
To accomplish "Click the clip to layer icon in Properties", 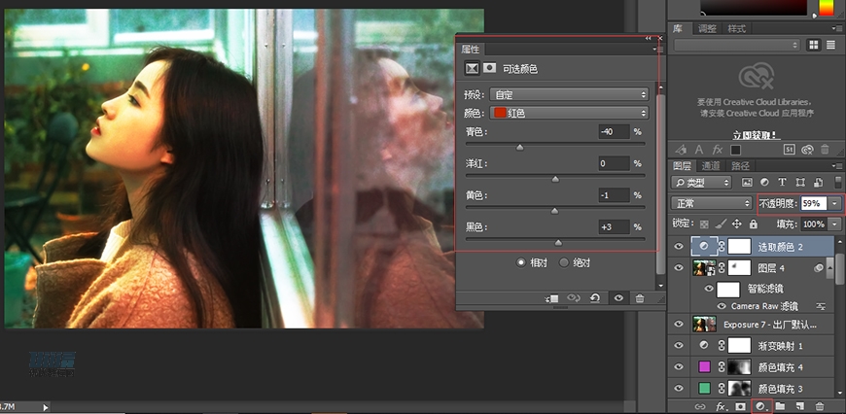I will pyautogui.click(x=552, y=298).
